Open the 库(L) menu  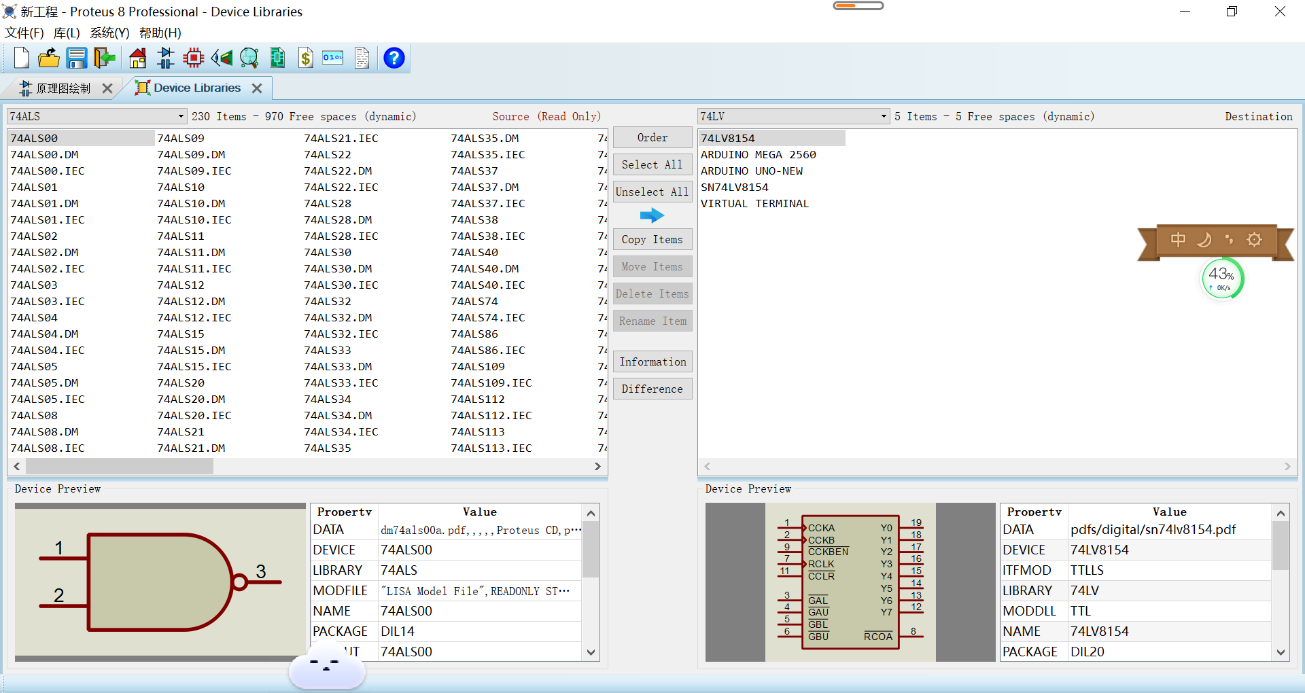click(x=67, y=33)
